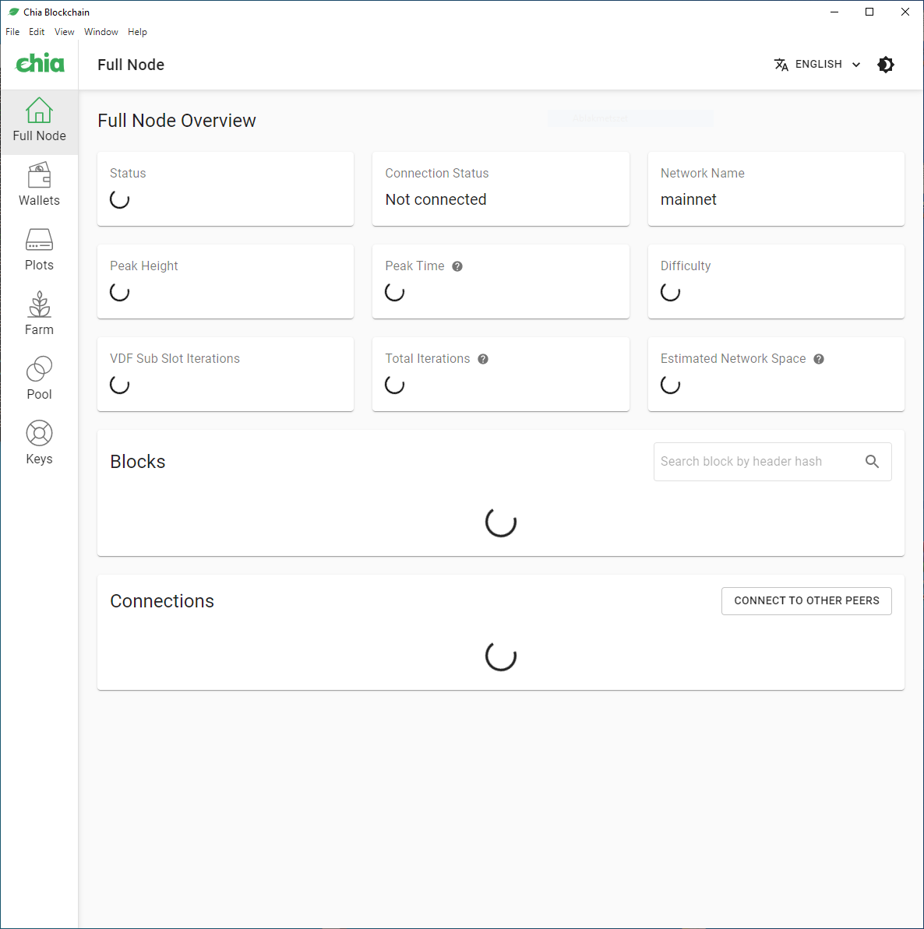Viewport: 924px width, 929px height.
Task: Click Estimated Network Space help icon
Action: click(x=819, y=359)
